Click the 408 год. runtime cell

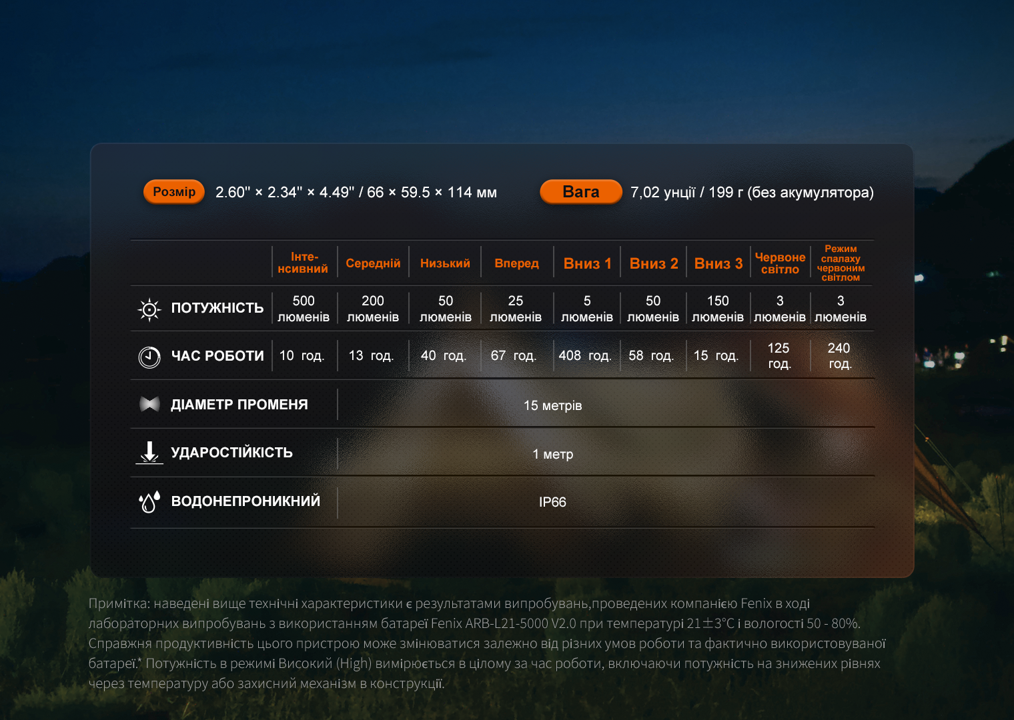tap(585, 355)
